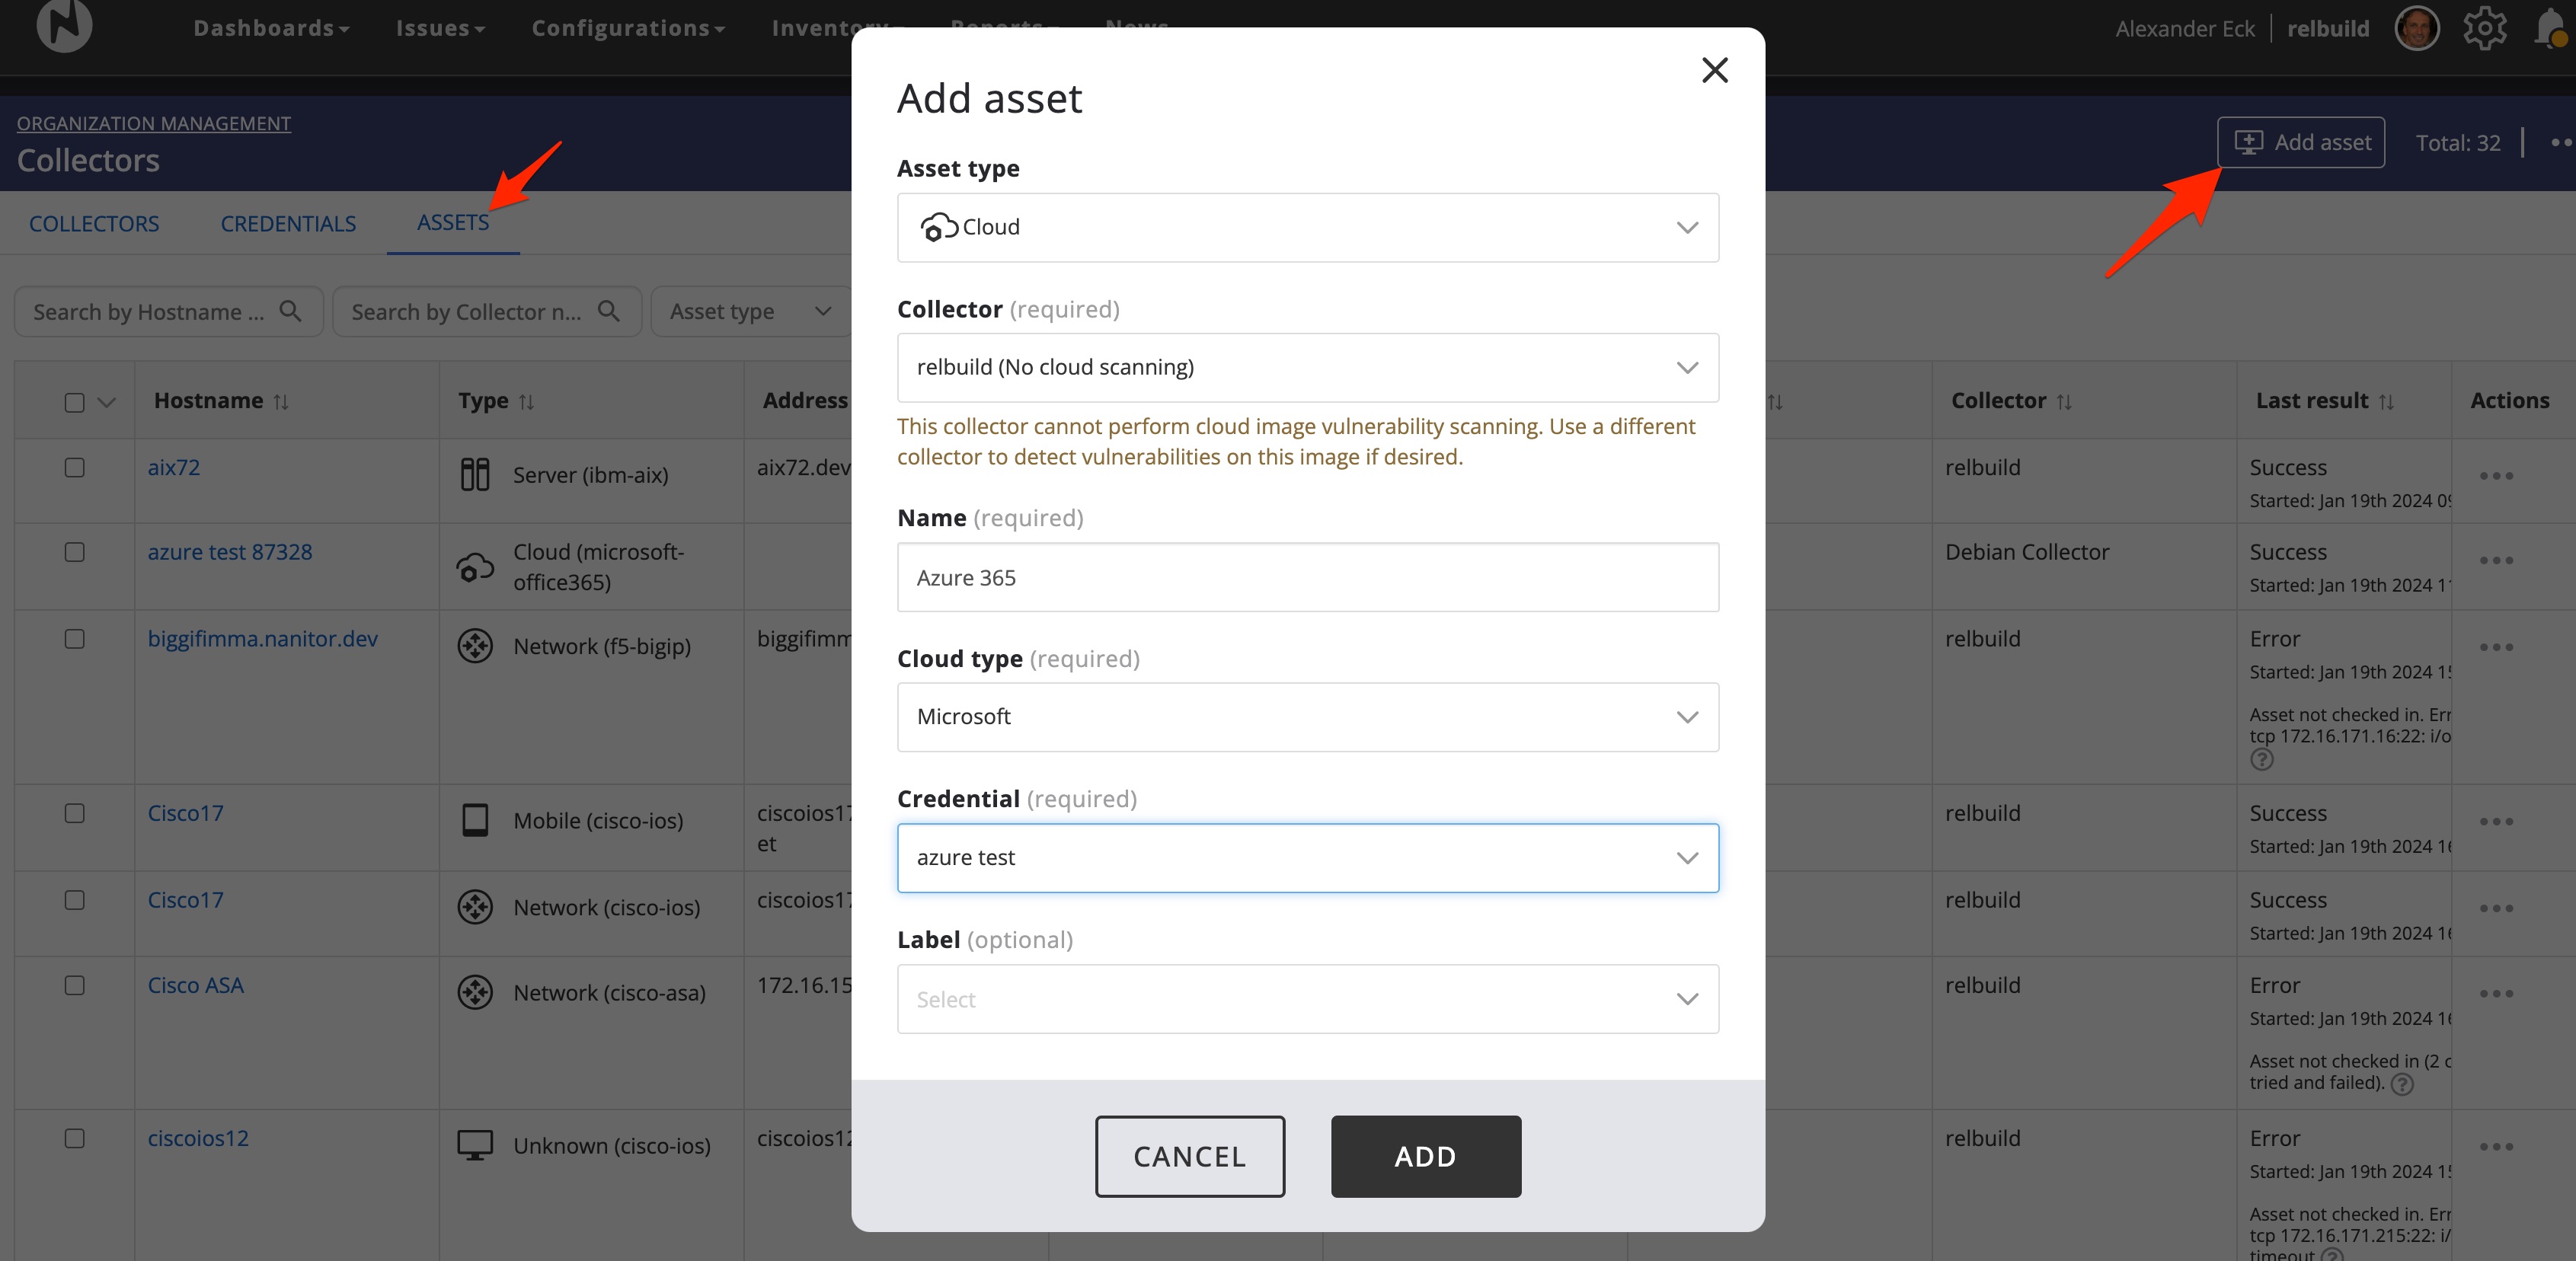Open the settings gear

(x=2484, y=28)
